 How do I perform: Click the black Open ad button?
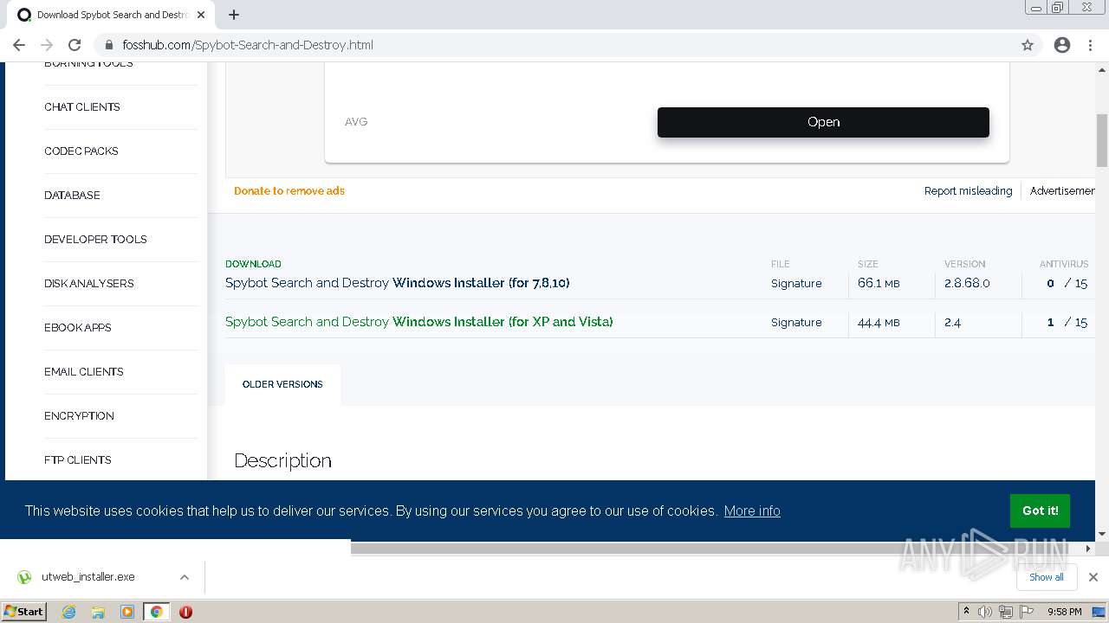point(823,122)
